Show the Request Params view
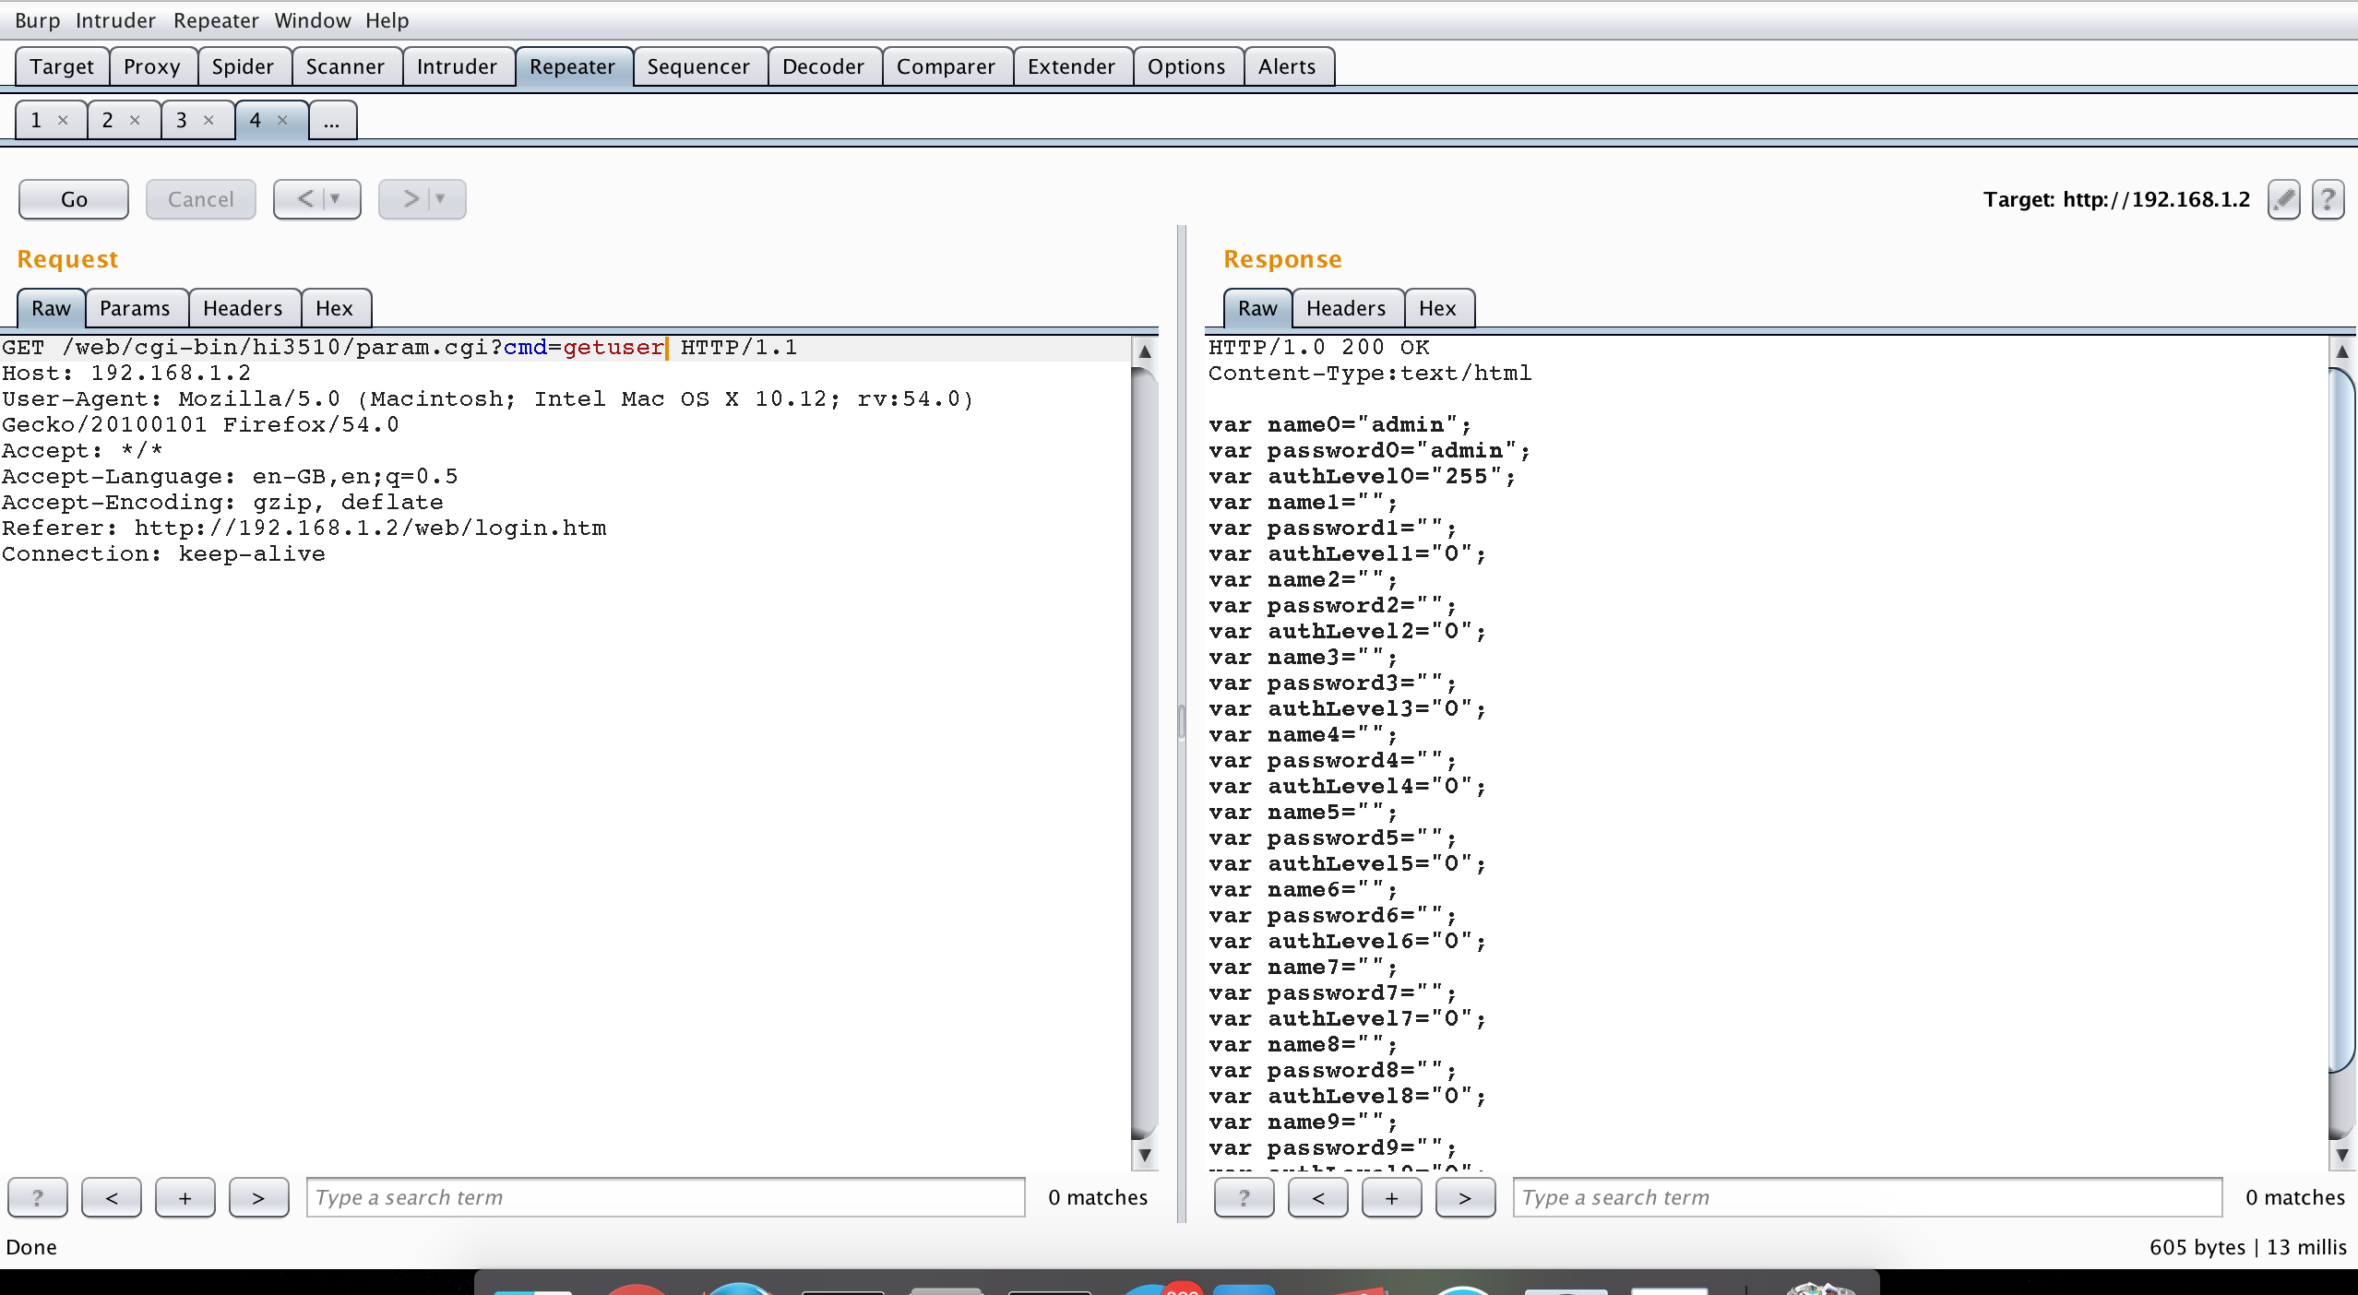The image size is (2358, 1295). (136, 308)
